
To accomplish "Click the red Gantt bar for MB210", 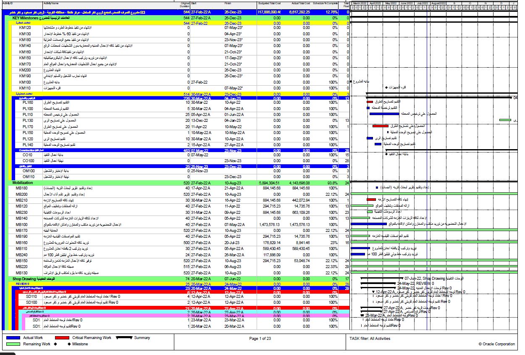I will pos(371,200).
